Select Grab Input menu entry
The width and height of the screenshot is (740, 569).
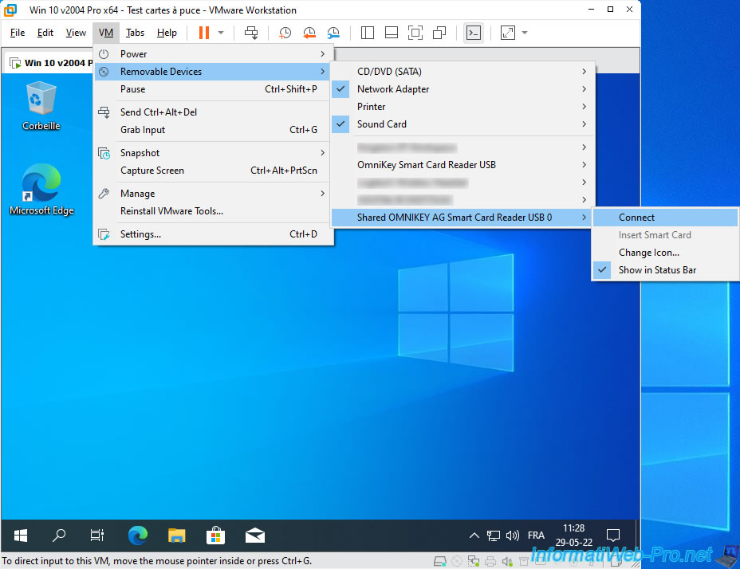pos(214,130)
